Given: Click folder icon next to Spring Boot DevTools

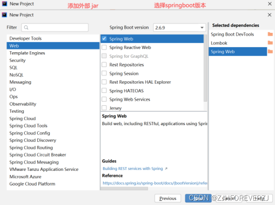Looking at the screenshot, I should click(x=270, y=34).
